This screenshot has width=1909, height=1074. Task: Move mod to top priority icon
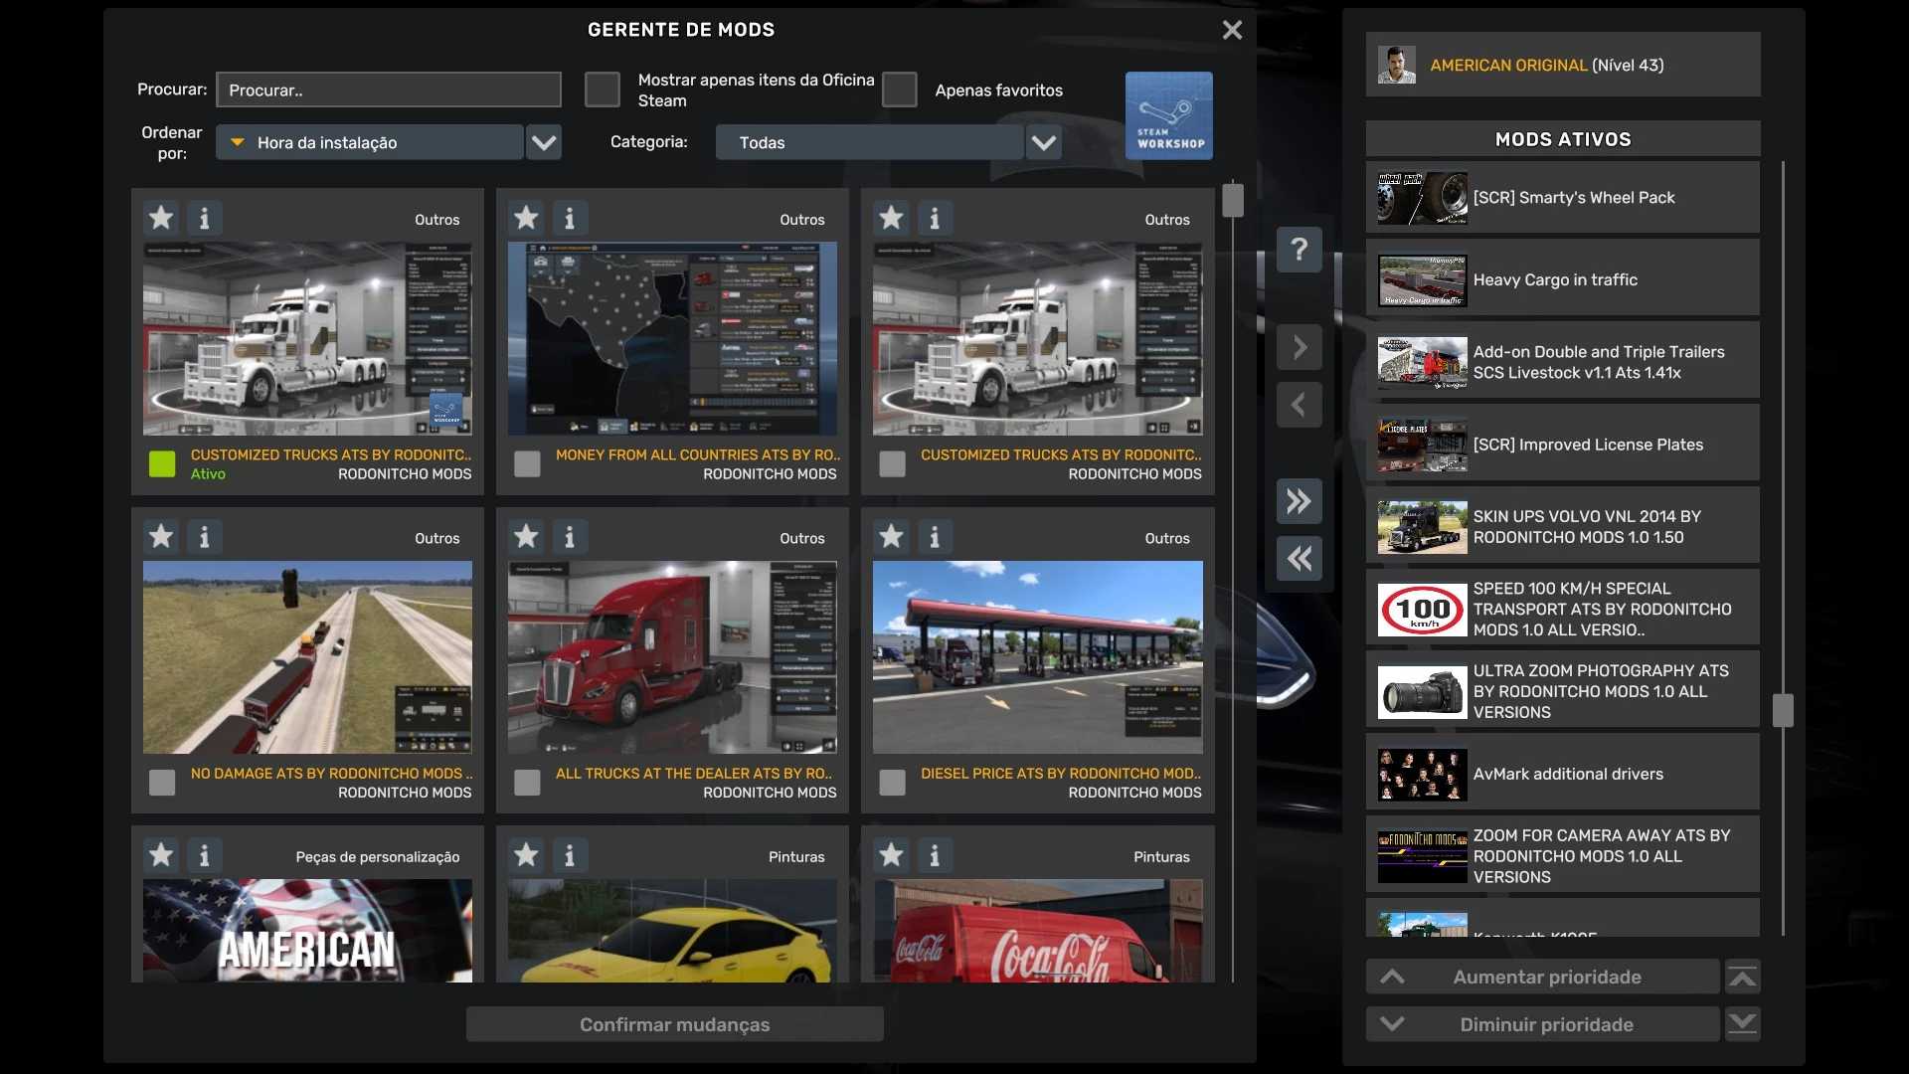coord(1742,978)
